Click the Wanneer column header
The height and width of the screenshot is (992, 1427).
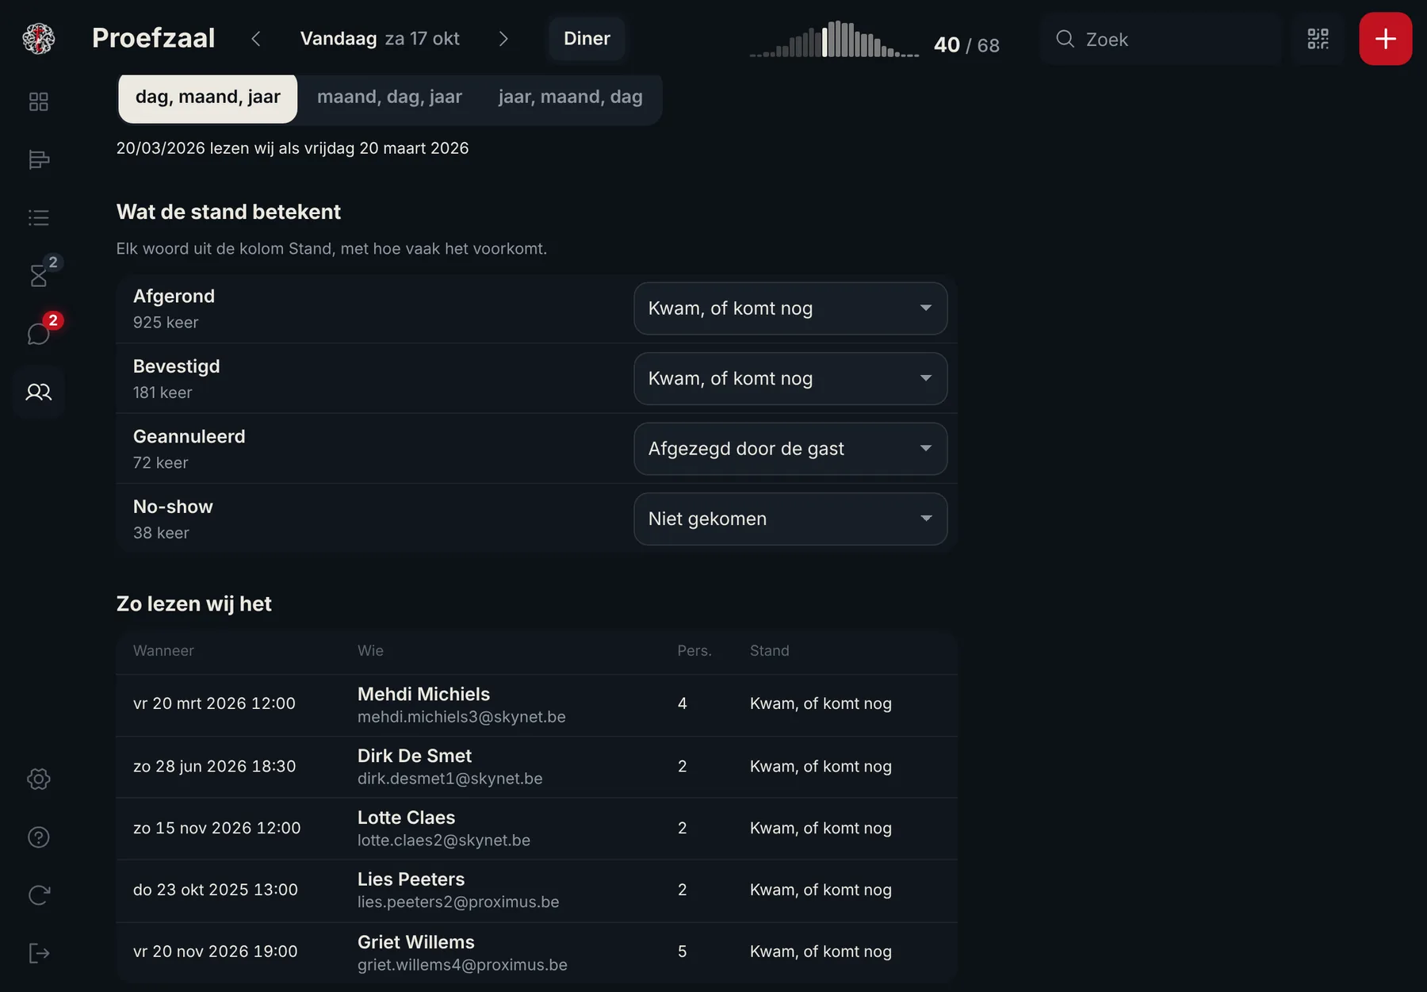(x=163, y=650)
